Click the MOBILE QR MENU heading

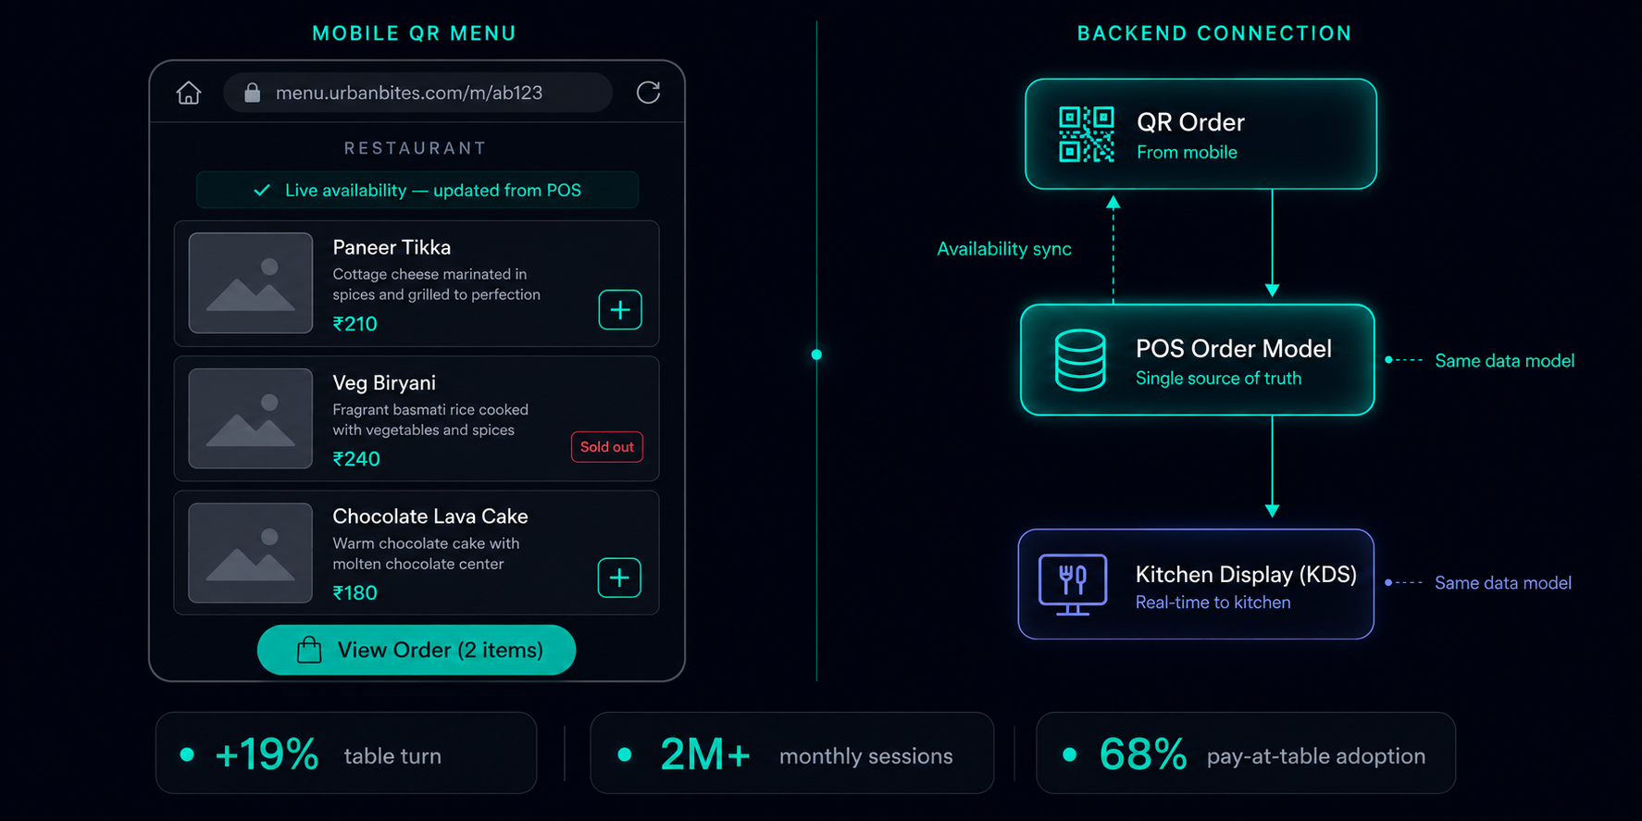(414, 33)
